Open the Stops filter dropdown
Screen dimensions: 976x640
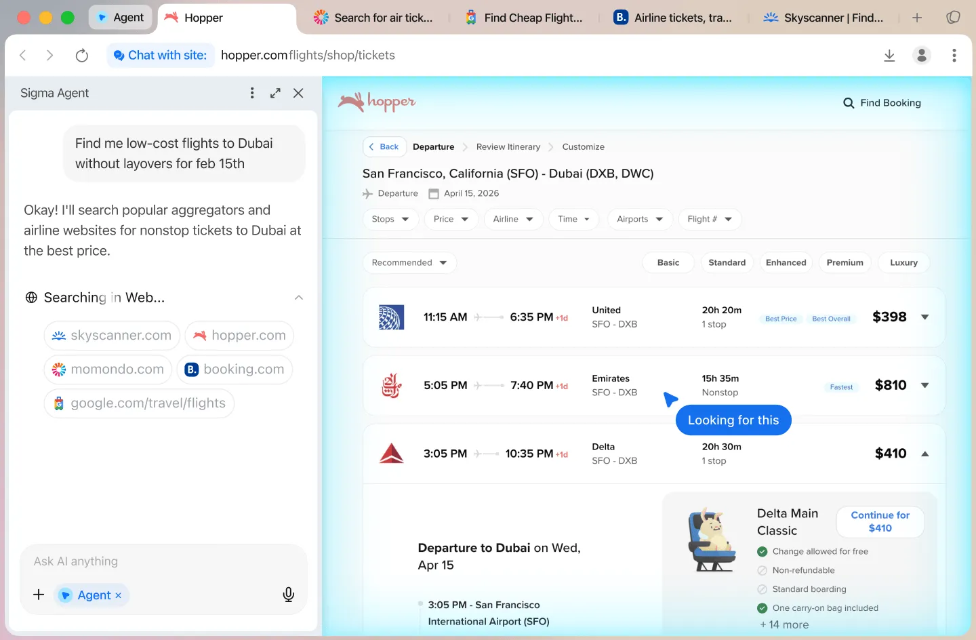(x=391, y=219)
